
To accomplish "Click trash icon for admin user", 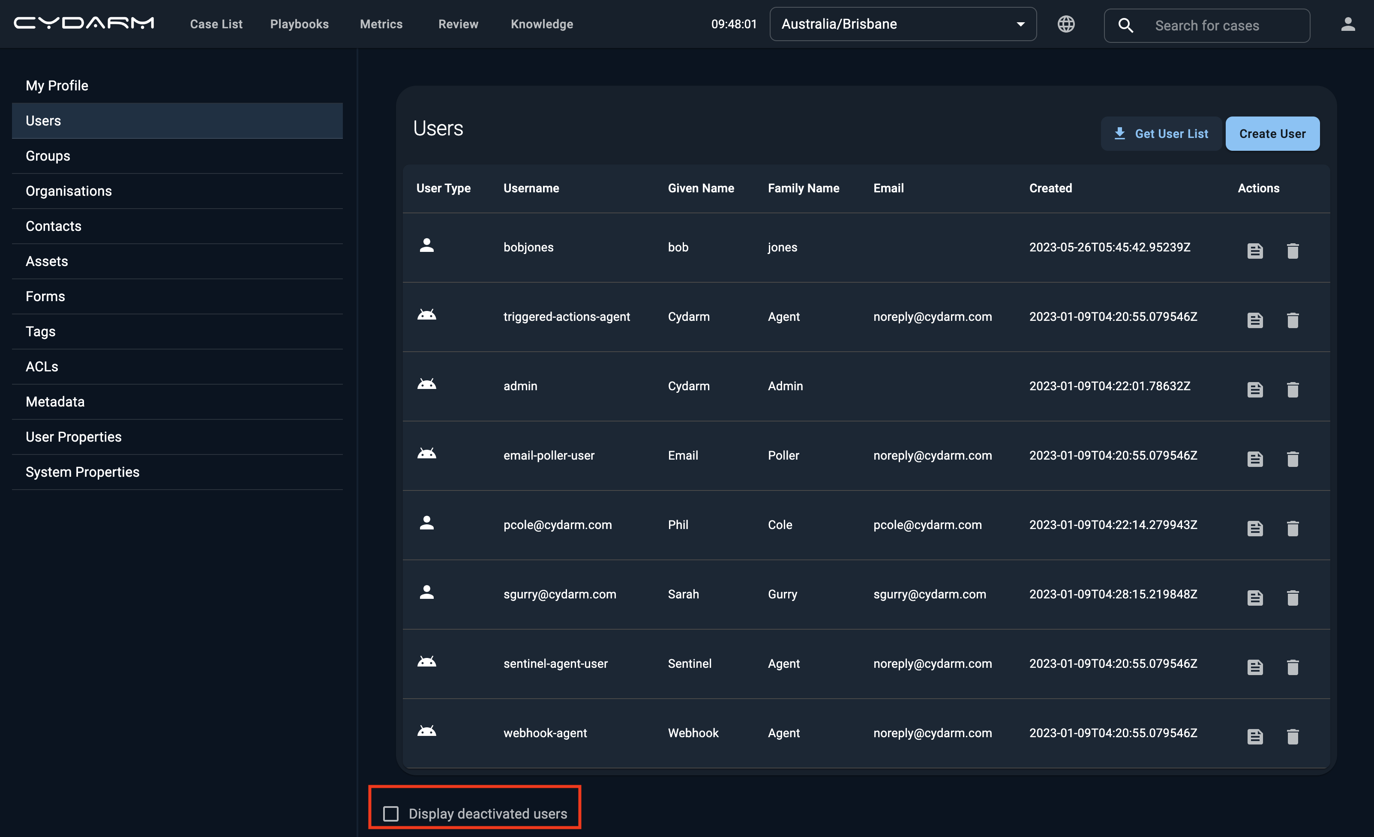I will 1293,389.
